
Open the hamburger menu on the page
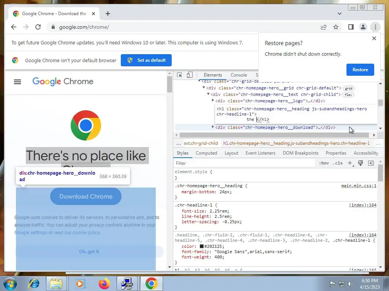tap(17, 82)
